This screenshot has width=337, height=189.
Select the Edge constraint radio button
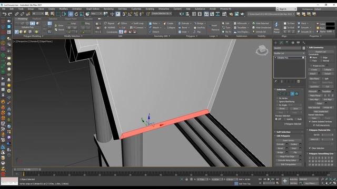pyautogui.click(x=321, y=58)
